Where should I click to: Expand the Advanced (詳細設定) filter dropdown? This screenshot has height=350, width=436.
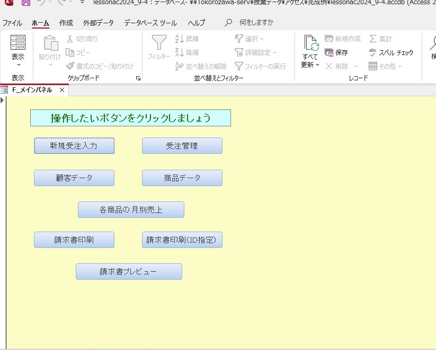pyautogui.click(x=275, y=53)
